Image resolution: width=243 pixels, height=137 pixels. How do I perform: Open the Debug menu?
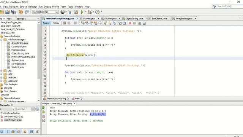47,7
